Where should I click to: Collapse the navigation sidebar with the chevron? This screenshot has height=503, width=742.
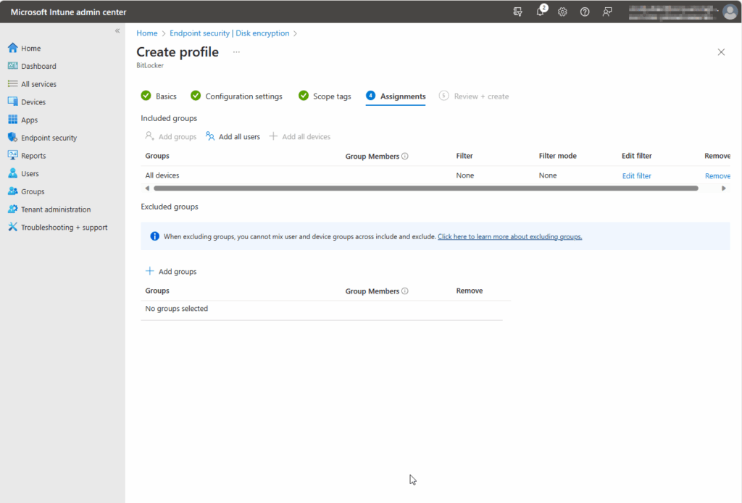point(117,30)
